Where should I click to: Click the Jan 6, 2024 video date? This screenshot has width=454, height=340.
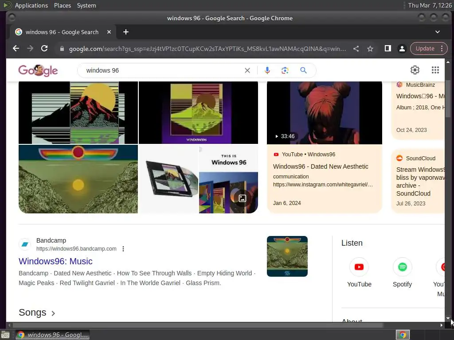click(287, 203)
